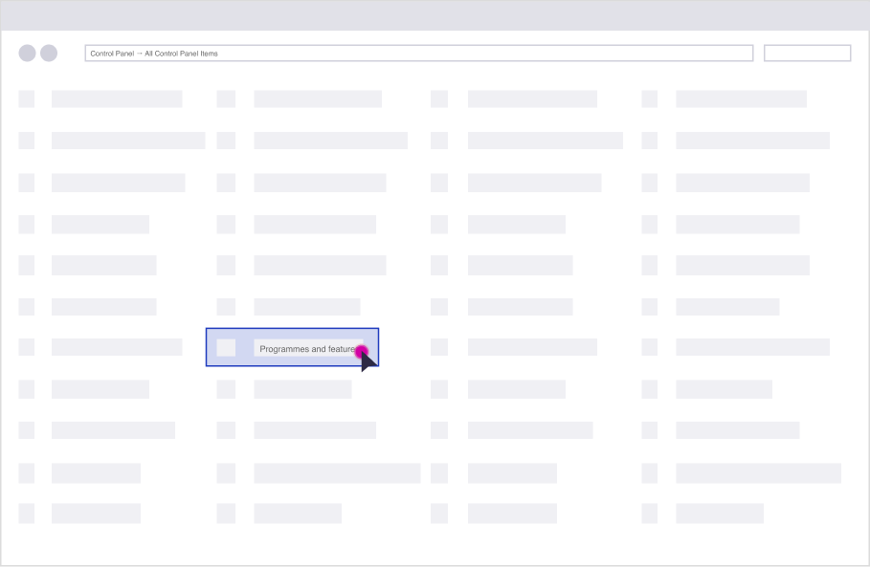
Task: Select "Control Panel" in the address path
Action: 112,54
